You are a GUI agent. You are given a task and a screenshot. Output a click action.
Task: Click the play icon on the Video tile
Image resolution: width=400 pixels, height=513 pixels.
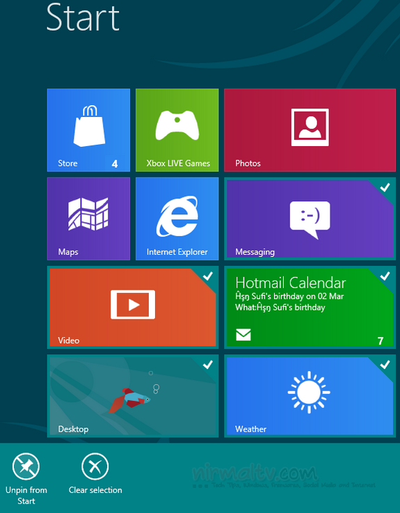[x=133, y=305]
